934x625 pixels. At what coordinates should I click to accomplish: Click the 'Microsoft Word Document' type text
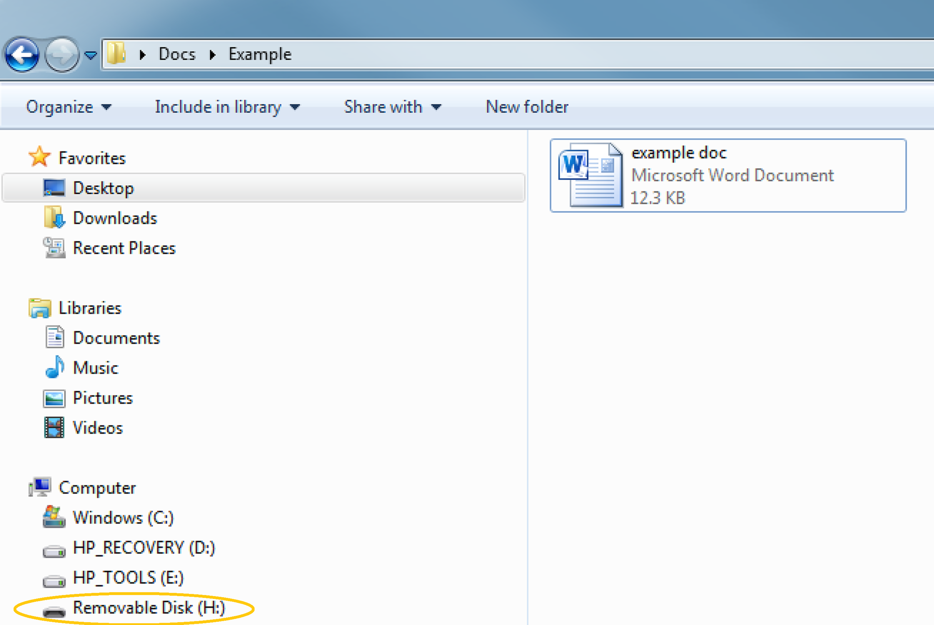[x=733, y=176]
